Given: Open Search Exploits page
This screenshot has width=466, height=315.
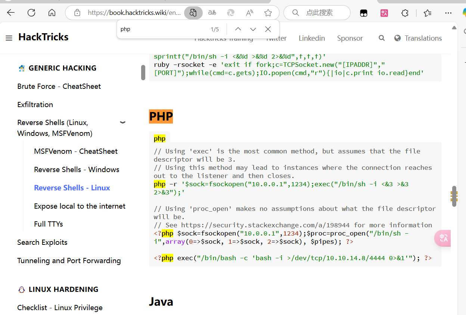Looking at the screenshot, I should (42, 242).
